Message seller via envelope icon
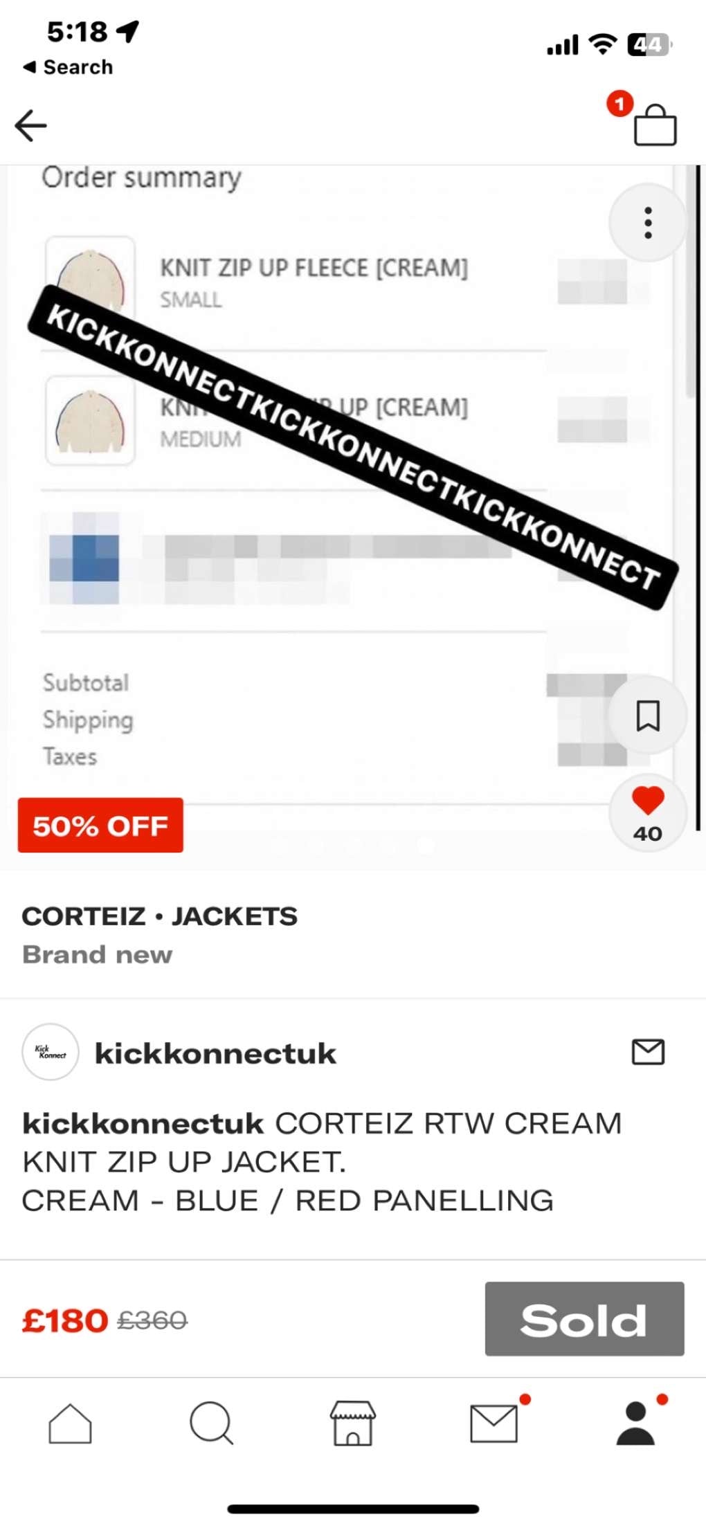 tap(648, 1052)
